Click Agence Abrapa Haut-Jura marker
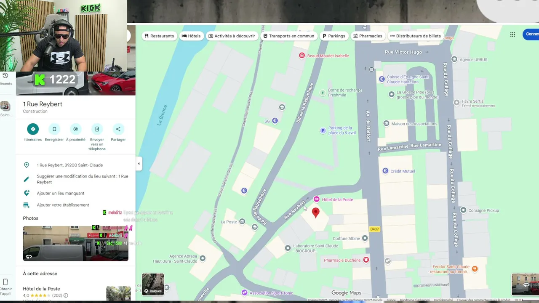This screenshot has height=303, width=539. click(203, 258)
